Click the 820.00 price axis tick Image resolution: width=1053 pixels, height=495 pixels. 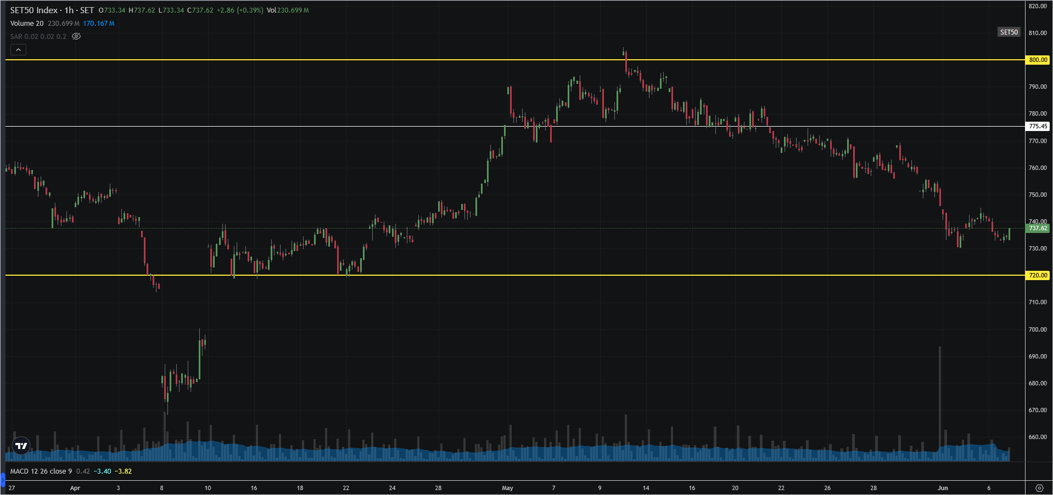1038,6
